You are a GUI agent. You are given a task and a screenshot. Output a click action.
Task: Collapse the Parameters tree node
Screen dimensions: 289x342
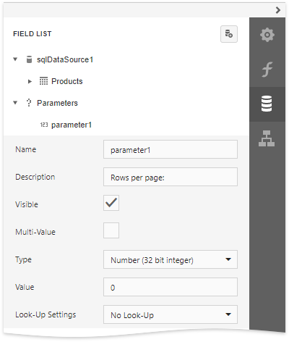point(15,103)
